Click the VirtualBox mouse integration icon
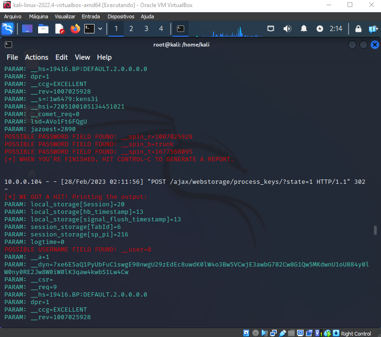Image resolution: width=381 pixels, height=337 pixels. pyautogui.click(x=327, y=333)
